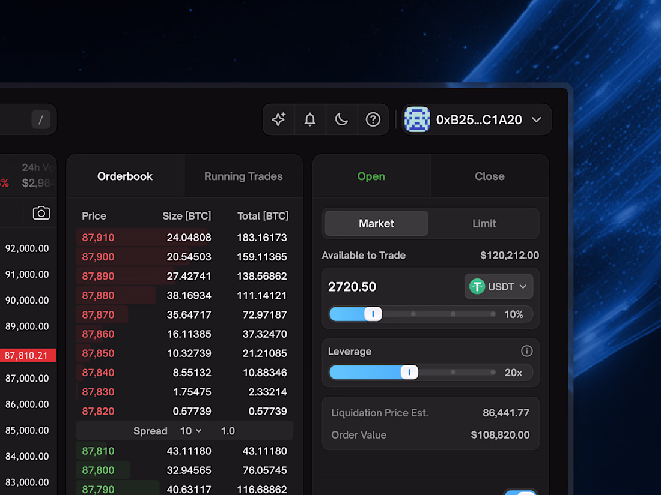Click the 20x leverage label
The image size is (661, 495).
[513, 373]
